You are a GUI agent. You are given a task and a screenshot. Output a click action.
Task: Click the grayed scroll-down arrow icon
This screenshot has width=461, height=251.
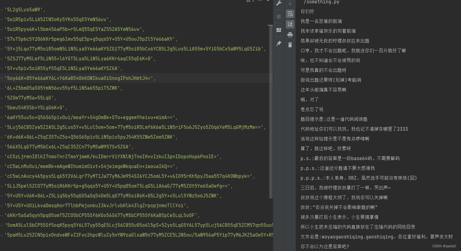click(x=290, y=3)
